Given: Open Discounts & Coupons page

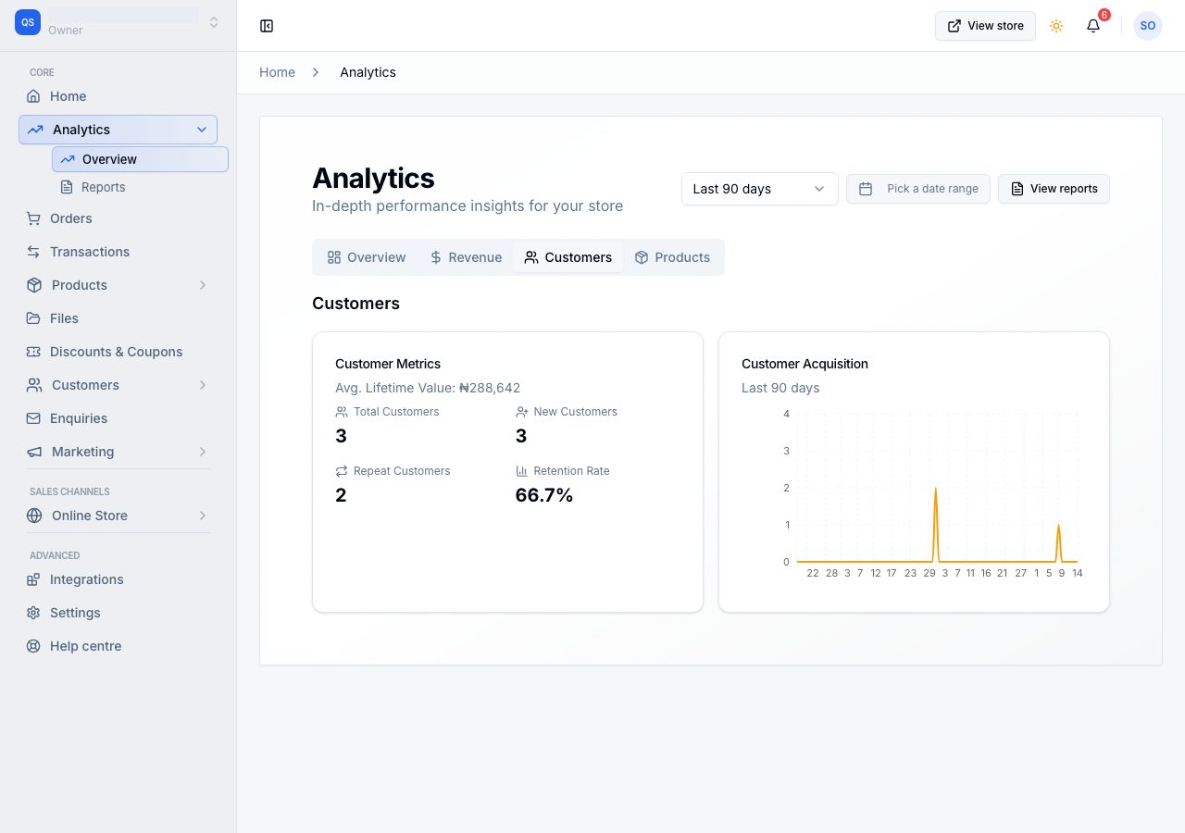Looking at the screenshot, I should [118, 352].
